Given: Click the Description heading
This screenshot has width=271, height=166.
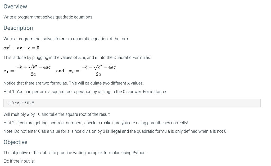Looking at the screenshot, I should (x=18, y=28).
